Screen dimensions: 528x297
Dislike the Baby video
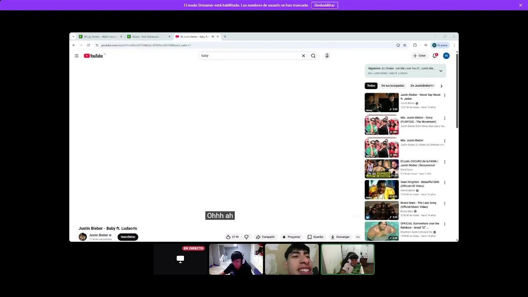coord(246,237)
